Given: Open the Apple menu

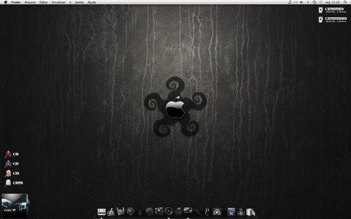Looking at the screenshot, I should 5,2.
